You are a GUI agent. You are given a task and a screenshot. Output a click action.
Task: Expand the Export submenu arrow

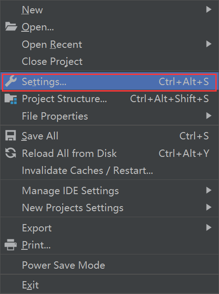209,227
